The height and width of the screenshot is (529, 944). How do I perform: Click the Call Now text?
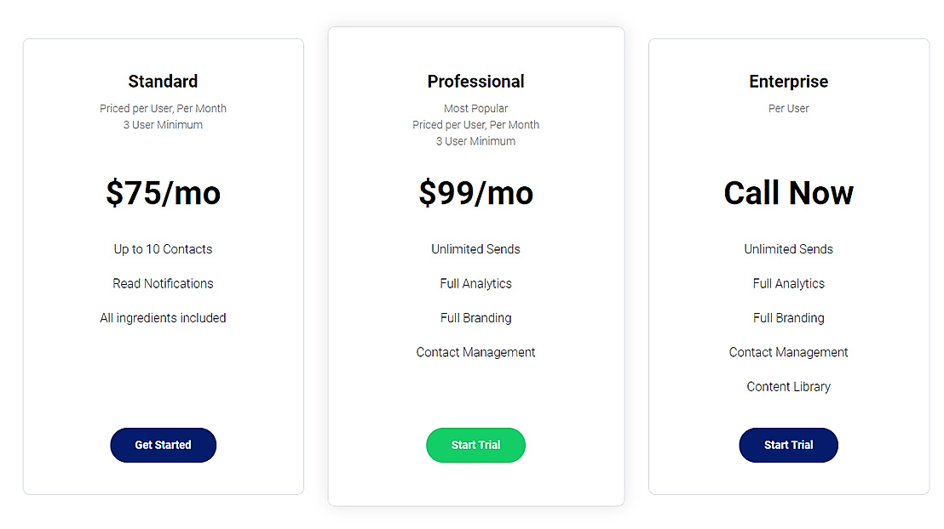[788, 193]
